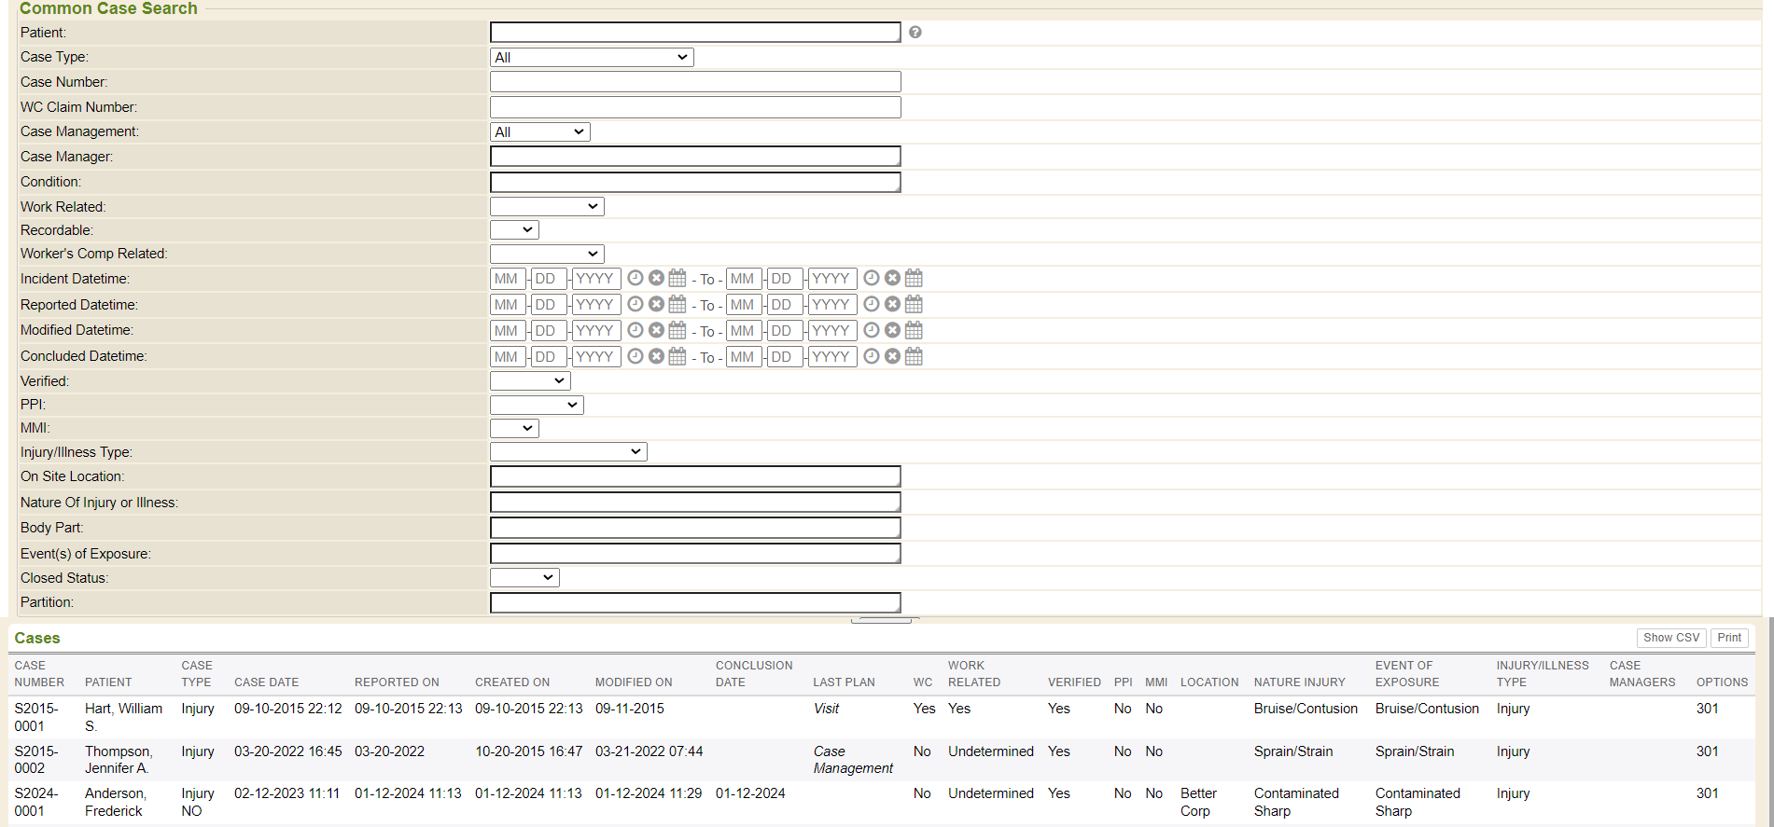Click the Show CSV button
The height and width of the screenshot is (827, 1774).
1670,638
